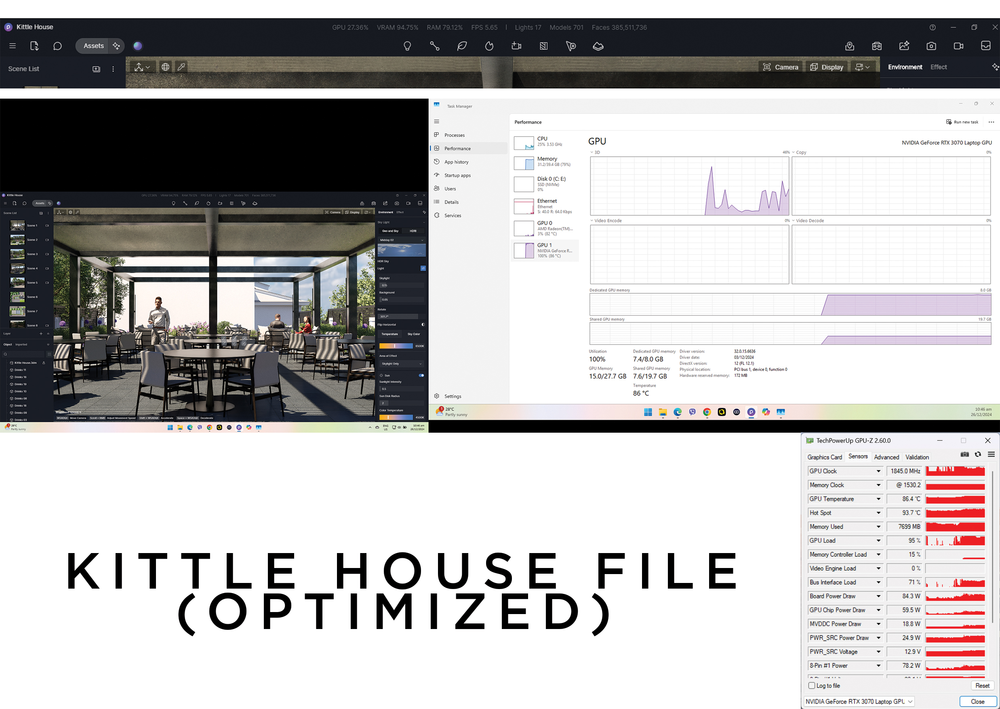1000x709 pixels.
Task: Click the help question mark in enlarged D5 header
Action: [932, 27]
